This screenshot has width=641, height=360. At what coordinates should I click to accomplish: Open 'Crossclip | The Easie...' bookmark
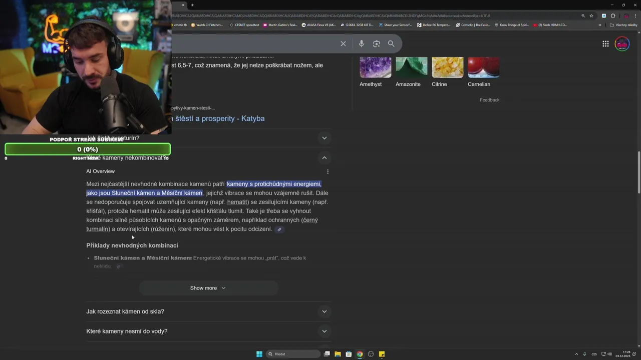(473, 25)
